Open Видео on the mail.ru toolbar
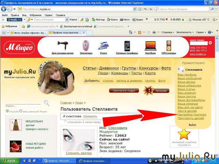 click(x=138, y=20)
